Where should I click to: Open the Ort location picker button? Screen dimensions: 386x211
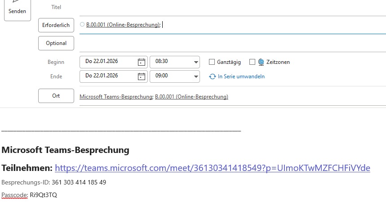coord(56,96)
